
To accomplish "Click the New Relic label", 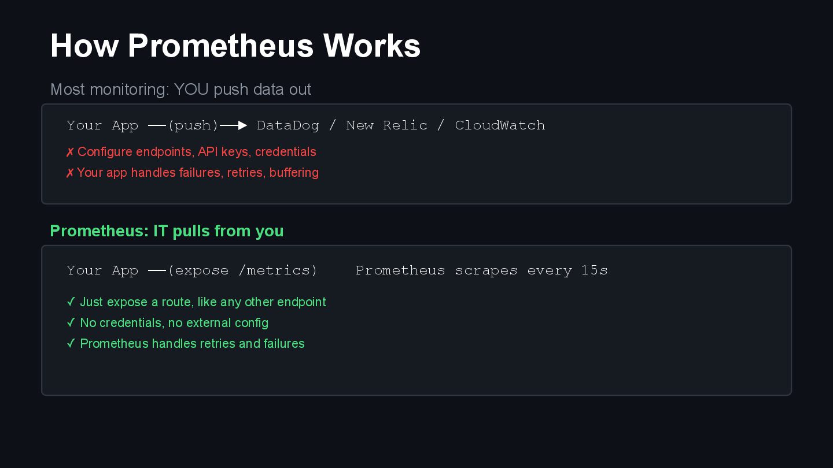I will click(386, 125).
